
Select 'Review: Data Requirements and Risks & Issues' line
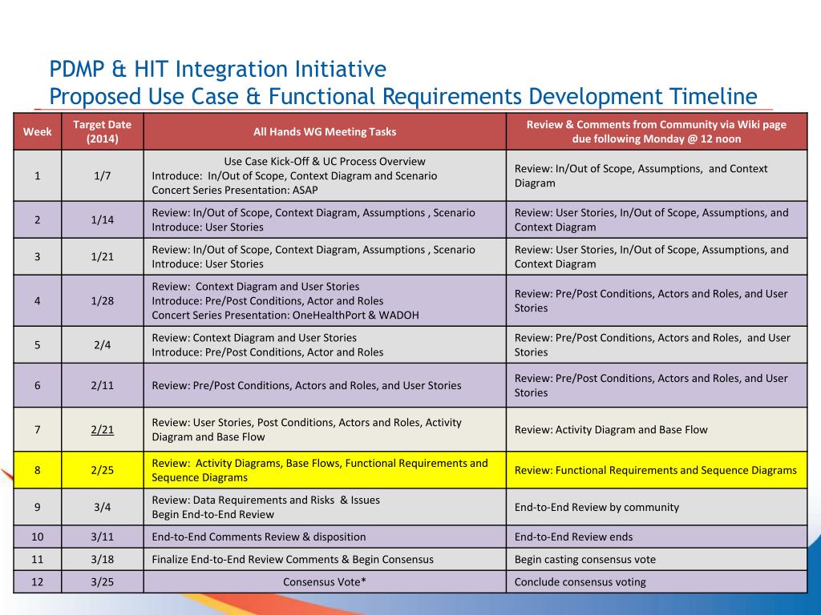coord(266,500)
